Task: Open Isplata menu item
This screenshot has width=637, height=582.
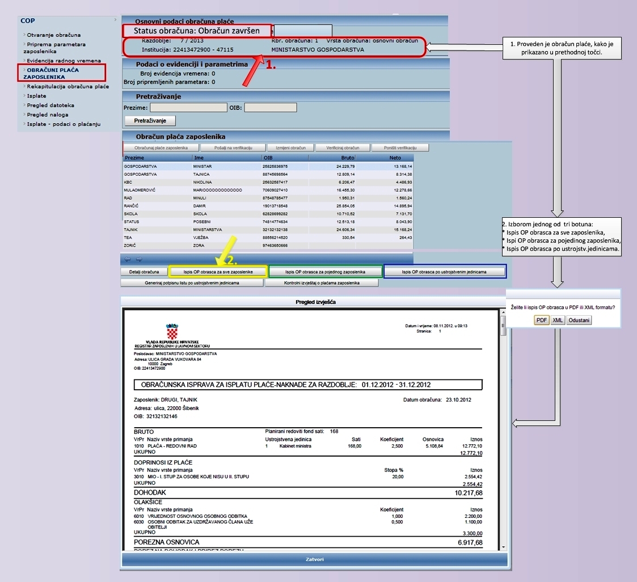Action: (36, 96)
